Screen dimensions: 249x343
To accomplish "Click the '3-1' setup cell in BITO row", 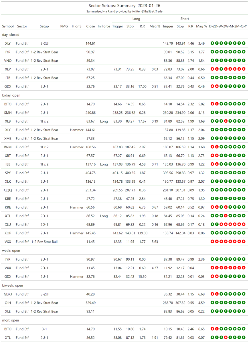I will pos(44,329).
